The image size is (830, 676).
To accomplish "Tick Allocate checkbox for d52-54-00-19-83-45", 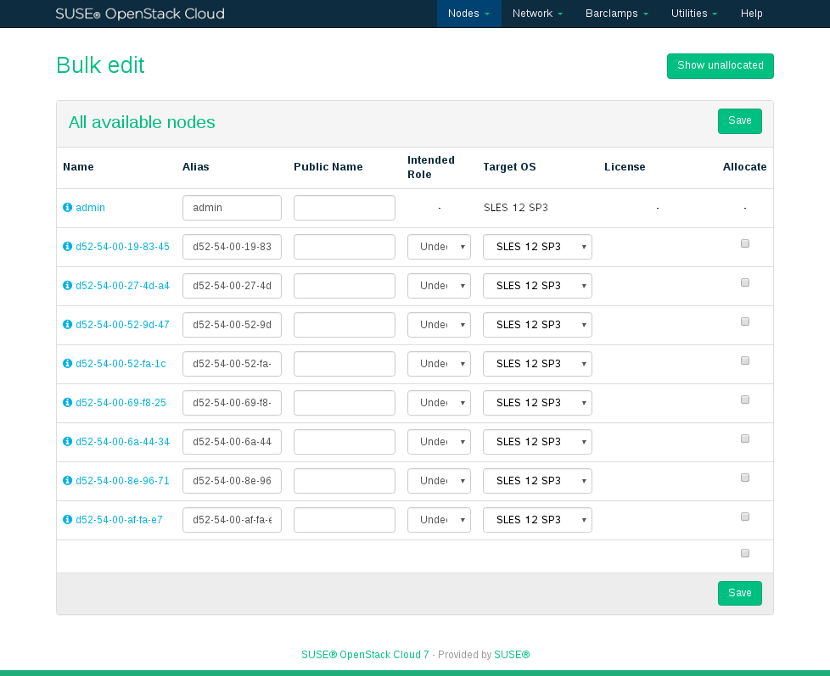I will pos(745,243).
